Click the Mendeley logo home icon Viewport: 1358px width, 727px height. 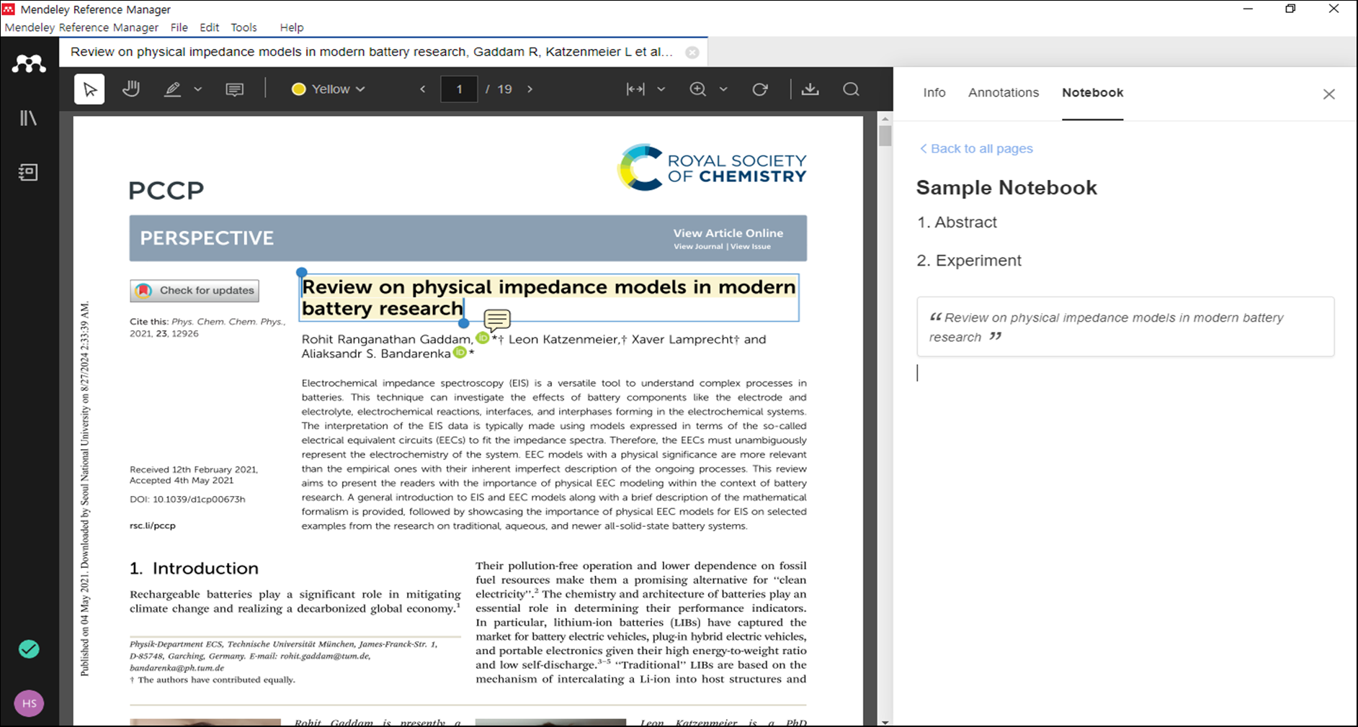pyautogui.click(x=29, y=64)
